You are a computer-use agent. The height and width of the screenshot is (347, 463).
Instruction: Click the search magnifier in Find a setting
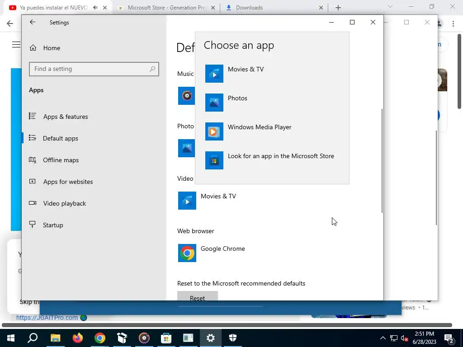tap(152, 69)
